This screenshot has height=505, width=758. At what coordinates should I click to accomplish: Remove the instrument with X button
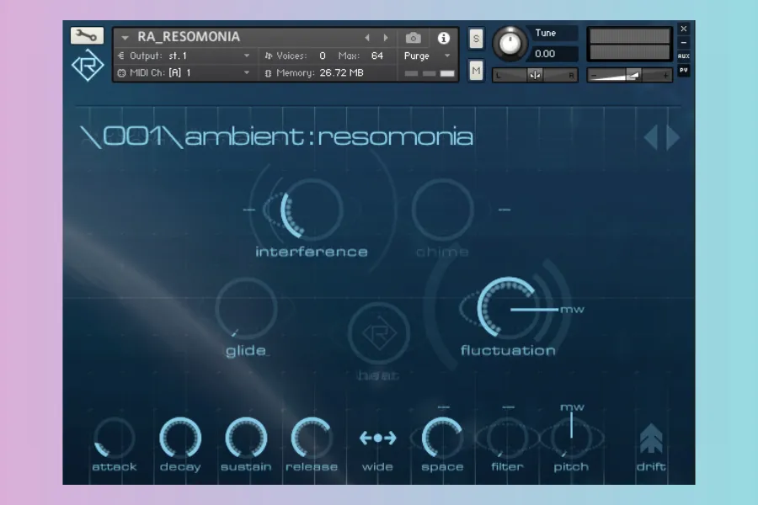[x=684, y=29]
